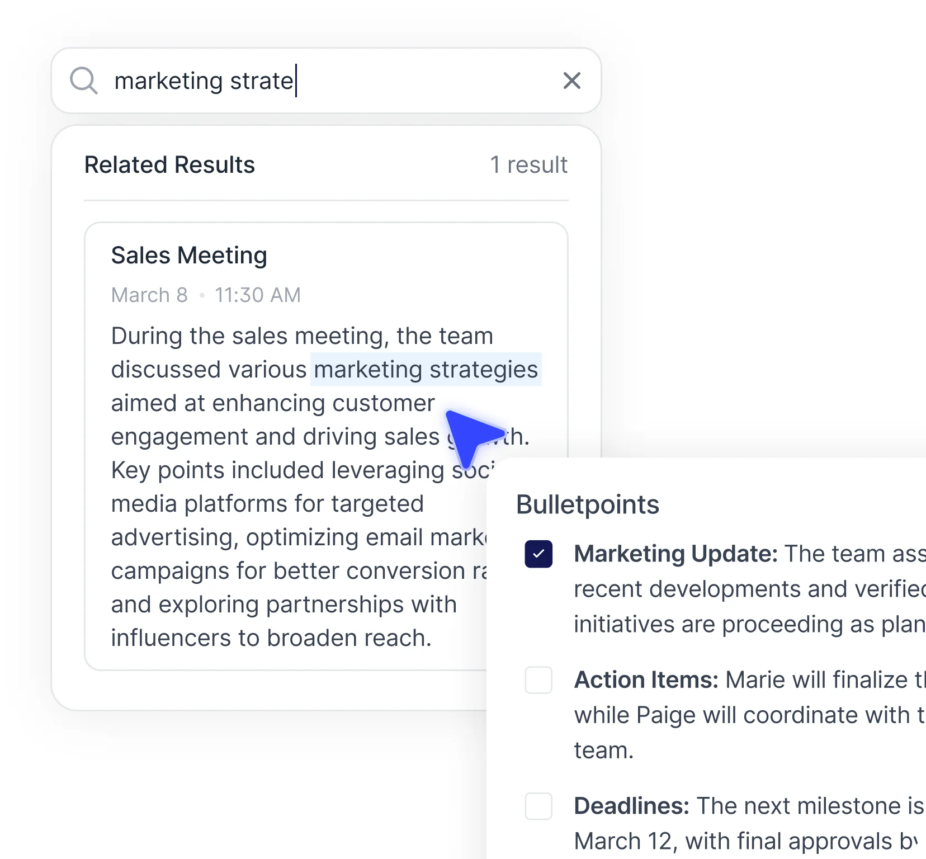Enable the Deadlines checkbox
The image size is (926, 859).
[538, 806]
